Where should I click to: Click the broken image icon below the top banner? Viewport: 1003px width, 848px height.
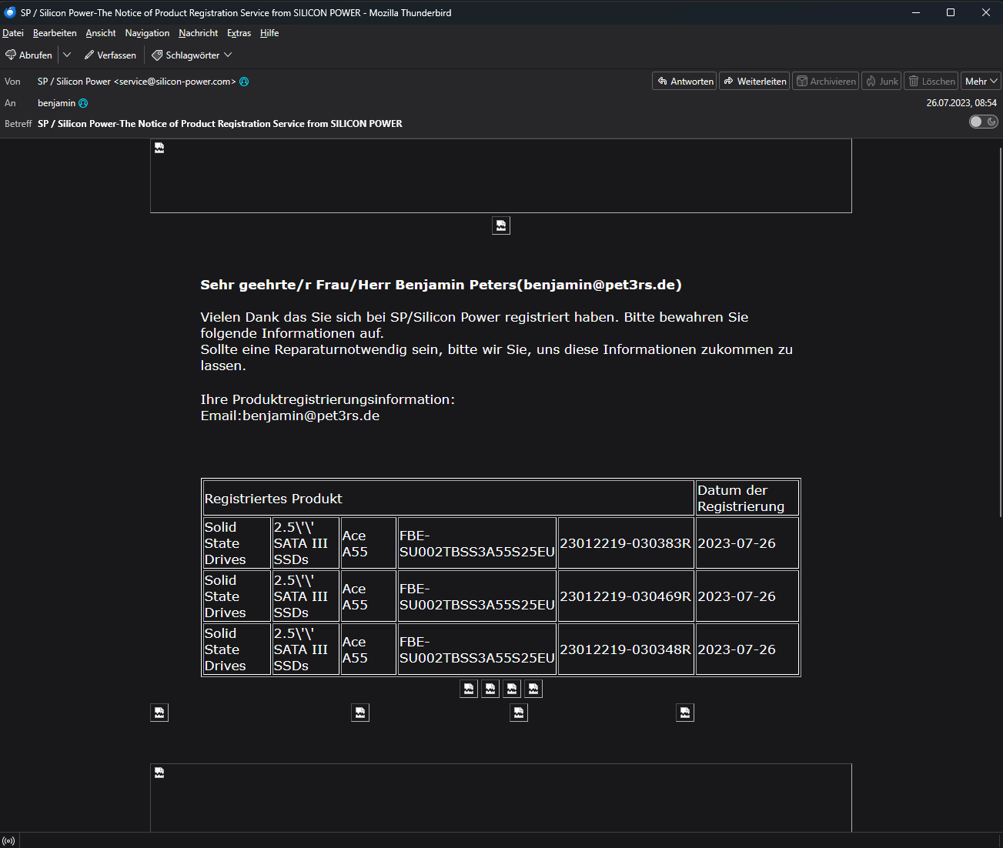point(501,225)
